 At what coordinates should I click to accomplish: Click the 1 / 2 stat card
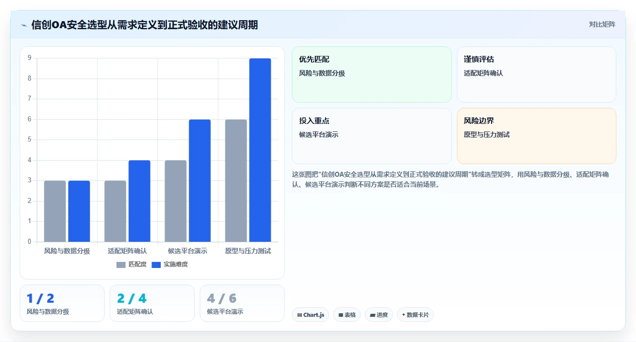tap(62, 303)
